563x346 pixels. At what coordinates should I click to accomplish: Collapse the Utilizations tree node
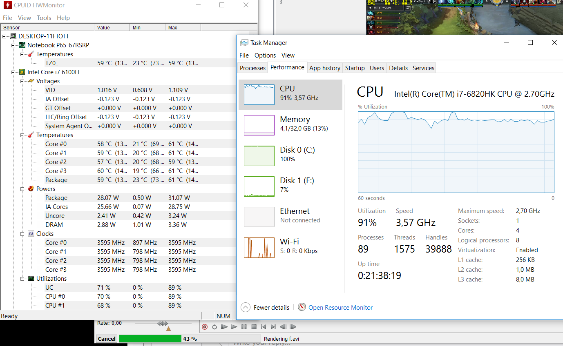23,279
